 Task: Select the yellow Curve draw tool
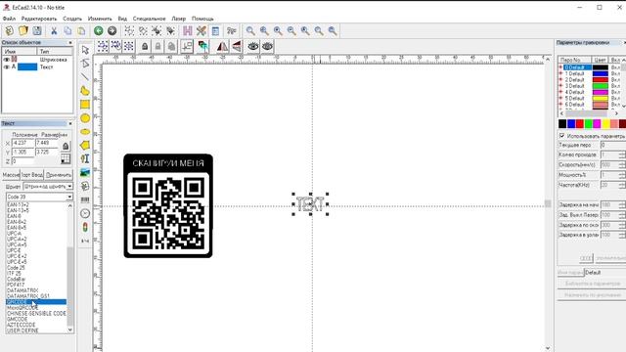(x=85, y=91)
